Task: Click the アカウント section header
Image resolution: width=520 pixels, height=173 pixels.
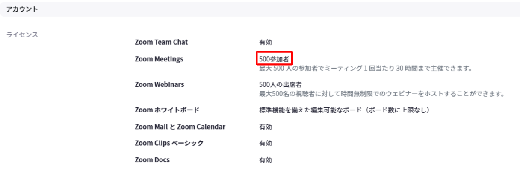Action: tap(22, 9)
